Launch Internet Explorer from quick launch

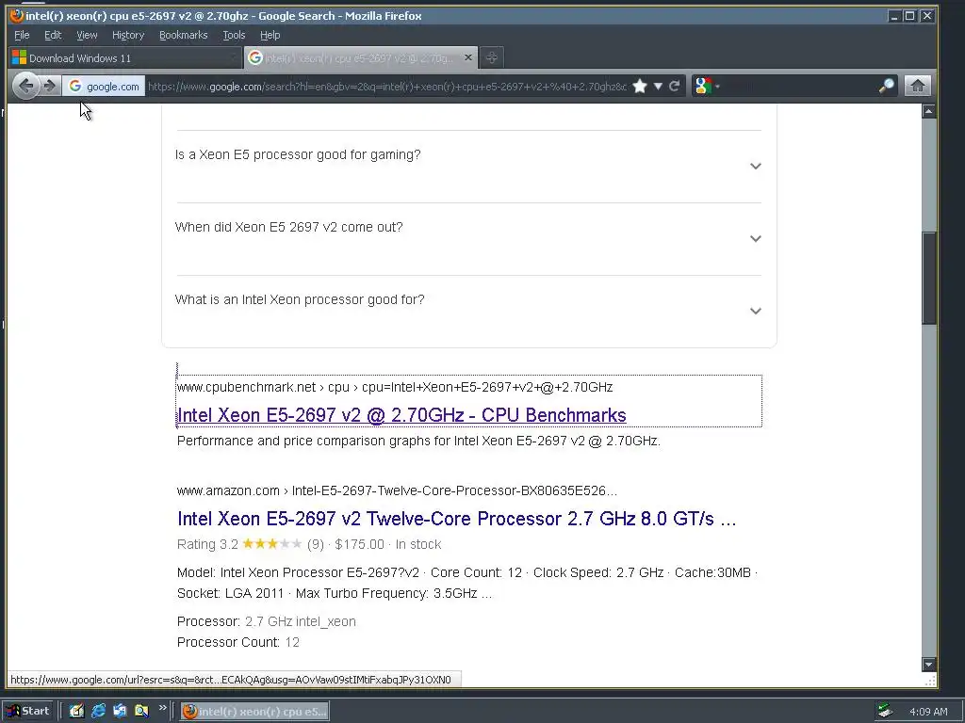point(98,711)
